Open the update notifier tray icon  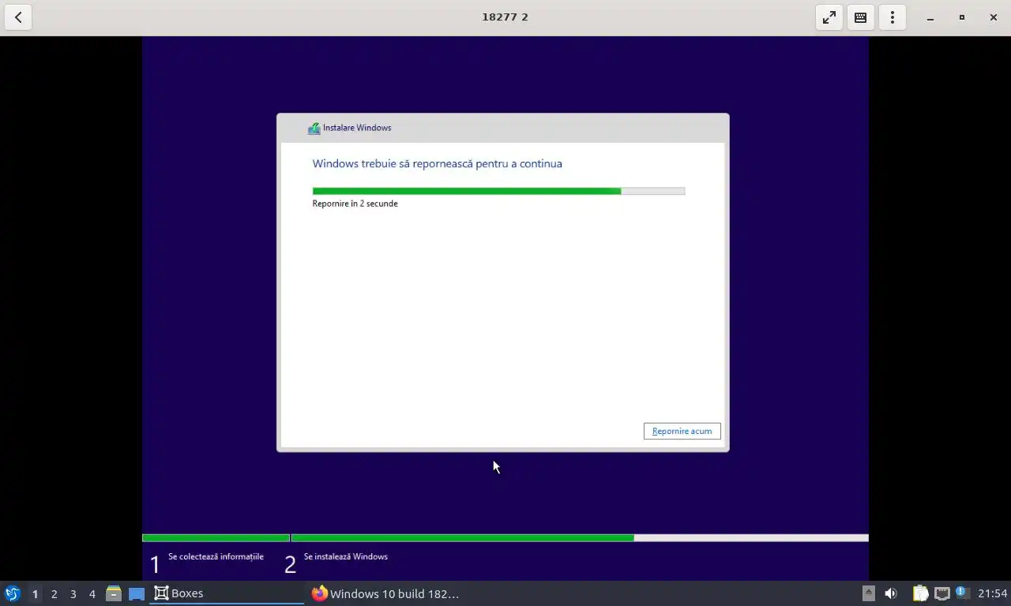961,593
